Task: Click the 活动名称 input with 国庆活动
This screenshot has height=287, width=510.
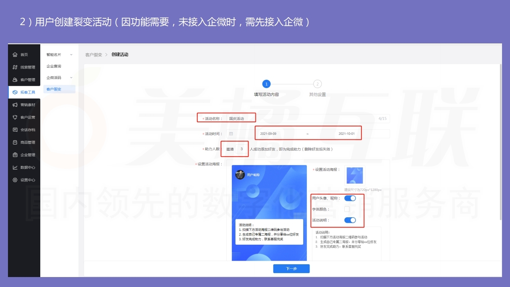Action: 308,118
